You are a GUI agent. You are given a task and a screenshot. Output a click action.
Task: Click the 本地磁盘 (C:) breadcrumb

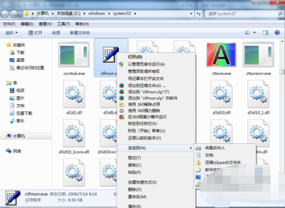click(x=68, y=14)
